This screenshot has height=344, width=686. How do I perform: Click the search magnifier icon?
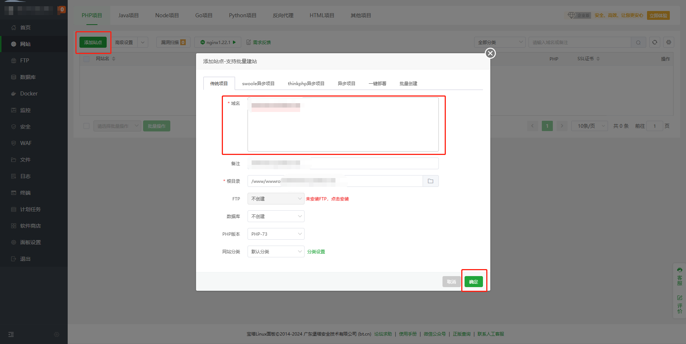pos(638,43)
